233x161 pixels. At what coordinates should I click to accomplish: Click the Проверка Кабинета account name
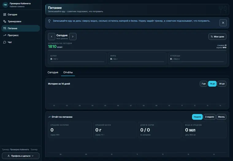point(20,3)
